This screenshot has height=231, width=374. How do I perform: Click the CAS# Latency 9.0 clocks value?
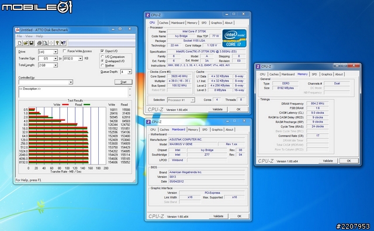pyautogui.click(x=317, y=113)
